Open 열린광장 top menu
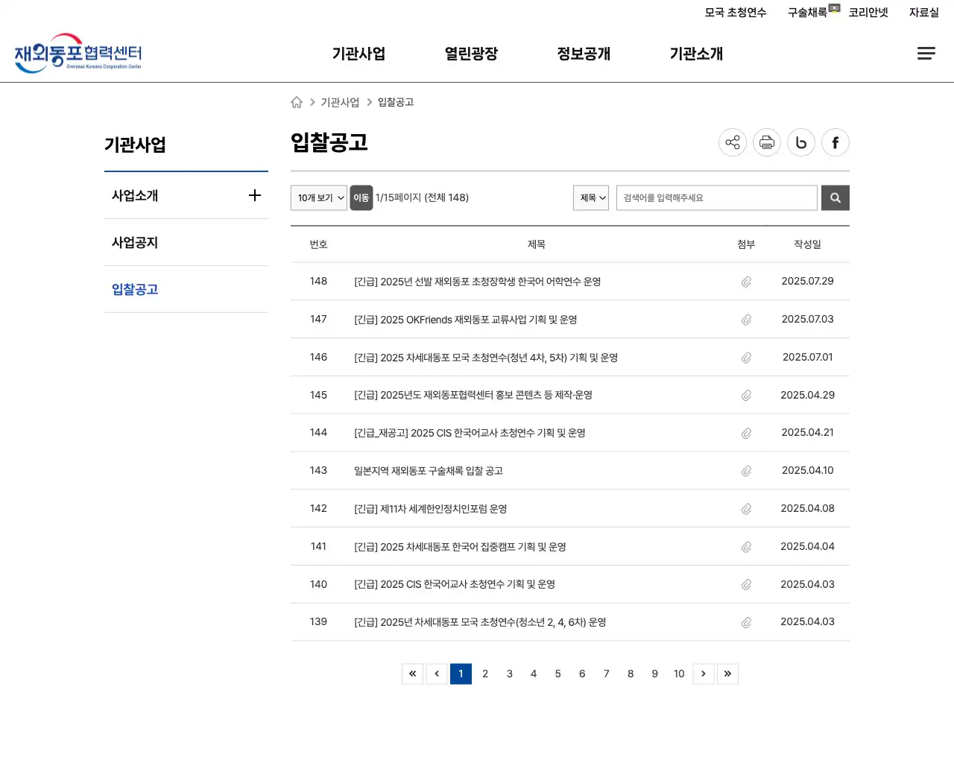The image size is (954, 763). pos(471,54)
